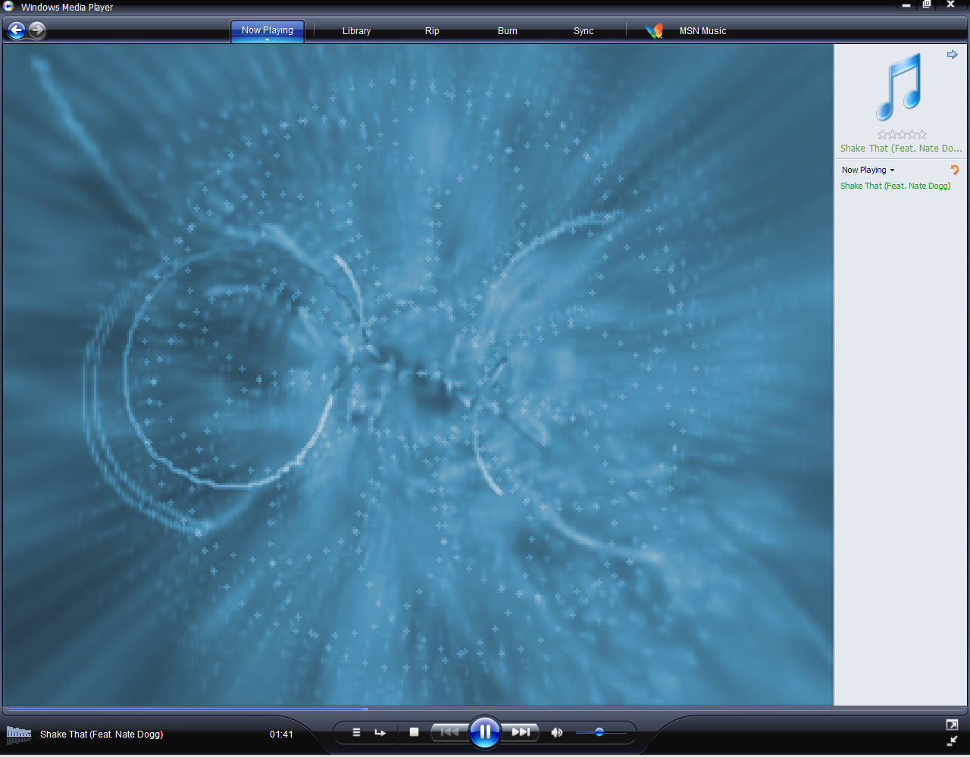Click the MSN butterfly logo icon
Screen dimensions: 970x758
[655, 31]
